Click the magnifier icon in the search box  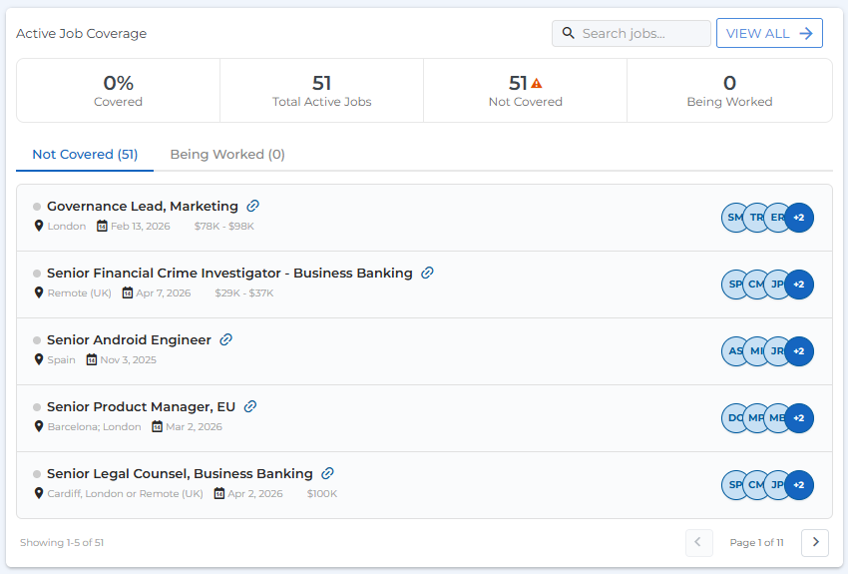pyautogui.click(x=568, y=33)
